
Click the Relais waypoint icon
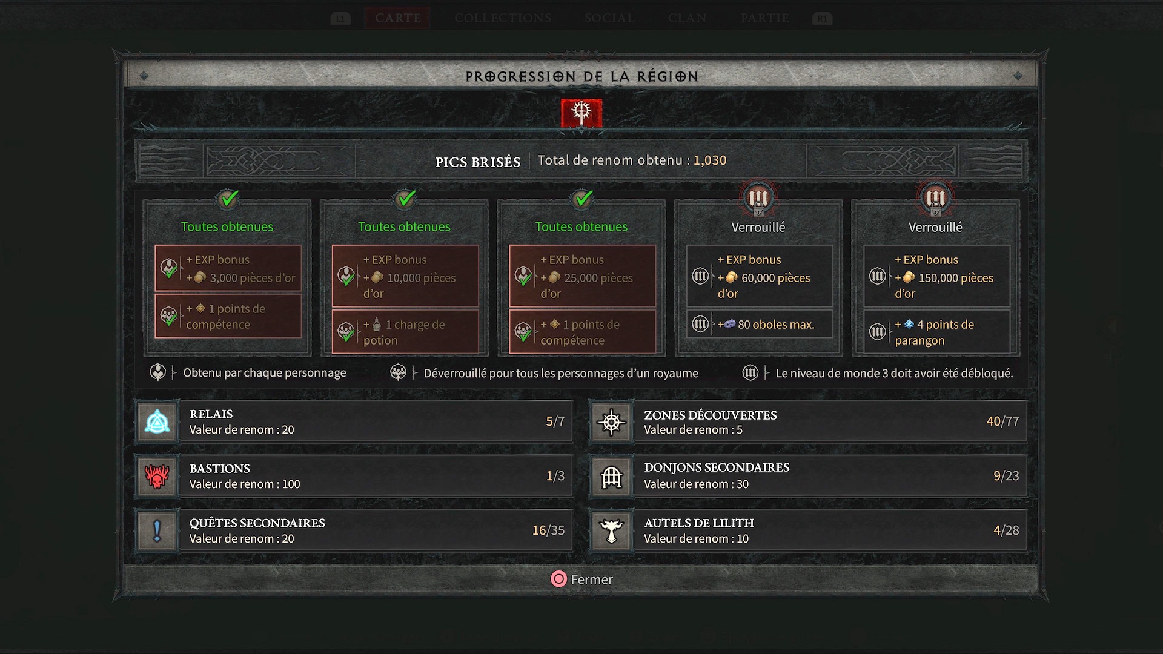[157, 421]
